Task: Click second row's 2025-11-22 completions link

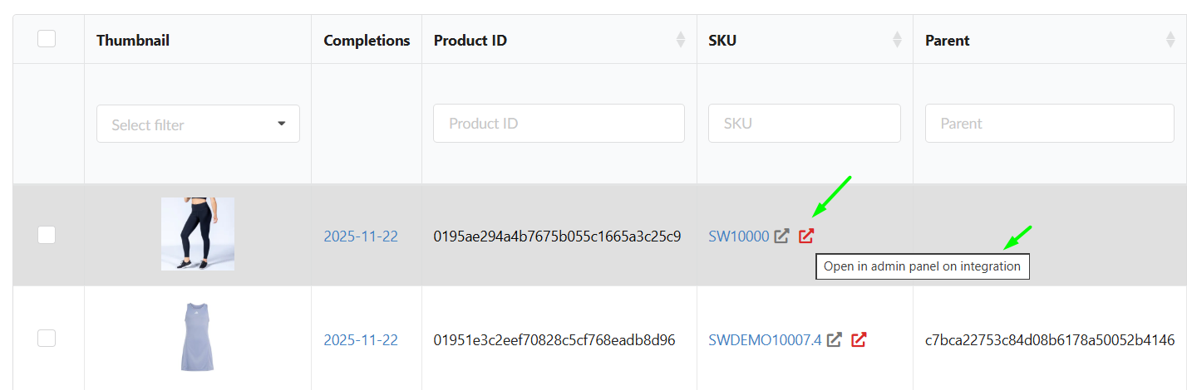Action: [361, 339]
